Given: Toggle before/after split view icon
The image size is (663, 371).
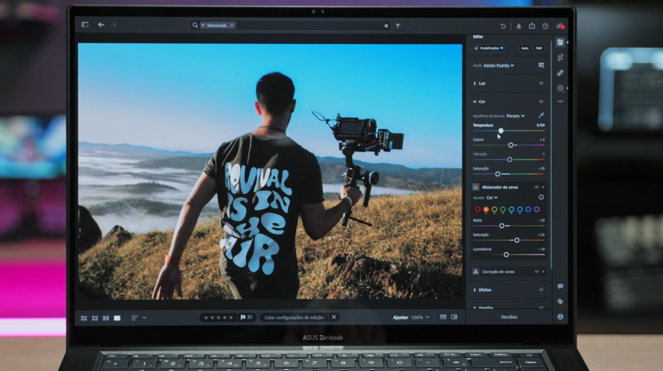Looking at the screenshot, I should tap(454, 317).
